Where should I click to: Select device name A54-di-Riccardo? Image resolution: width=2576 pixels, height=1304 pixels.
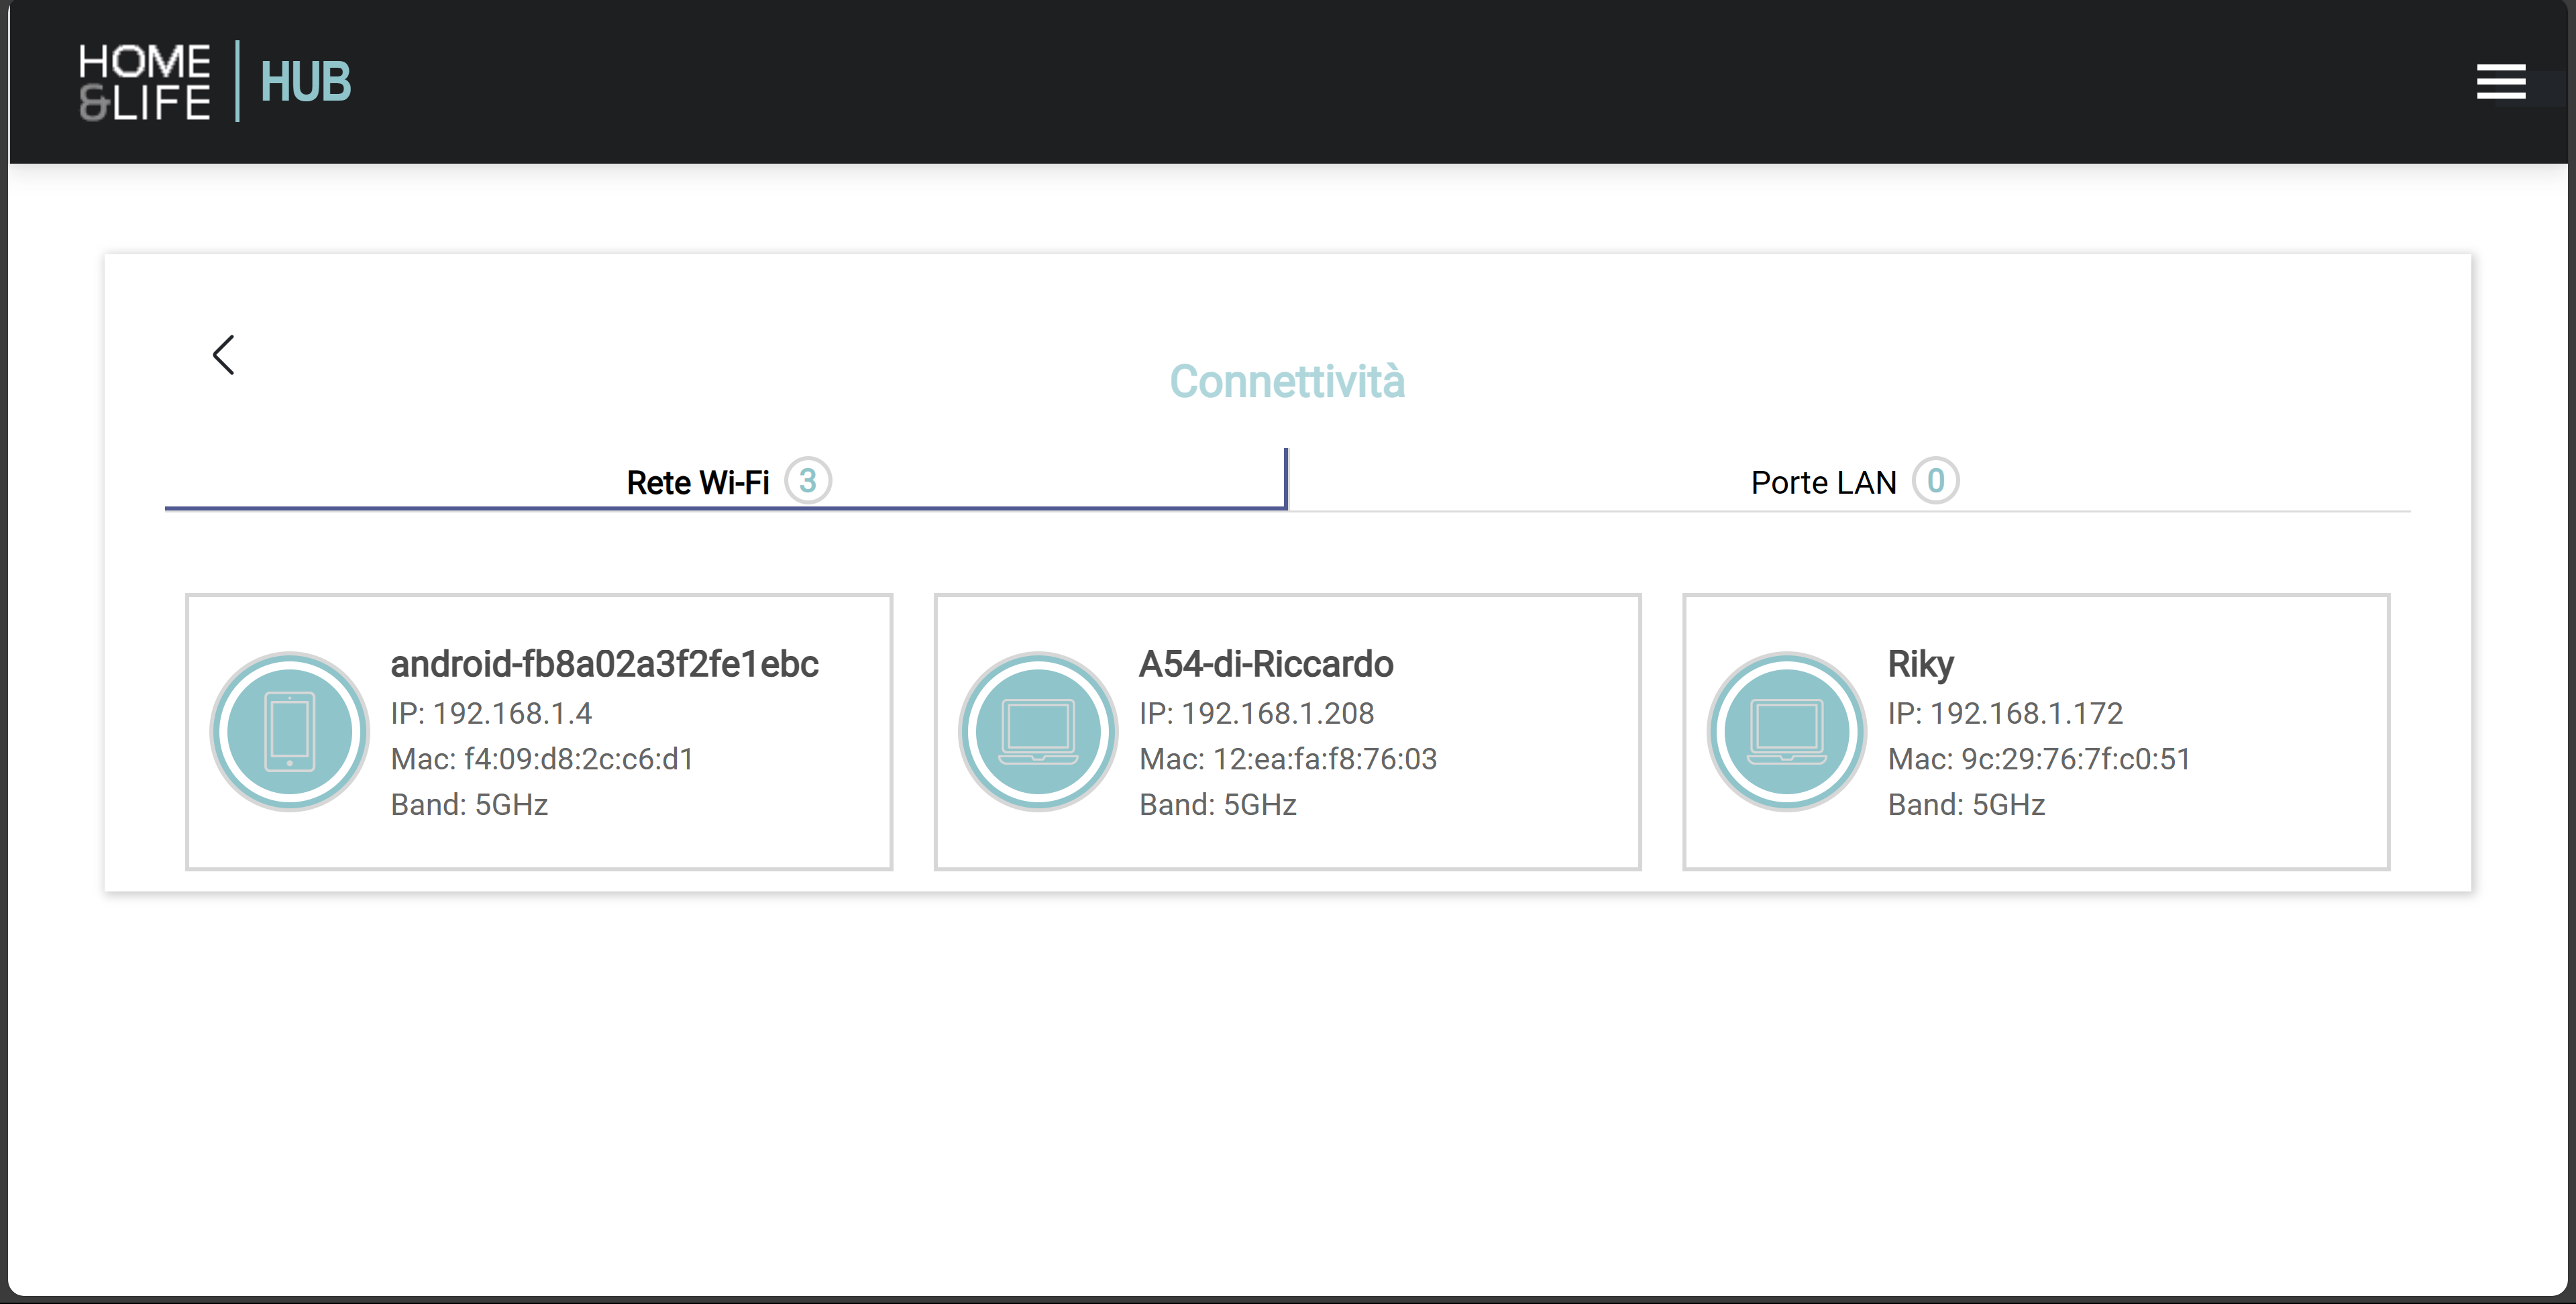point(1266,664)
